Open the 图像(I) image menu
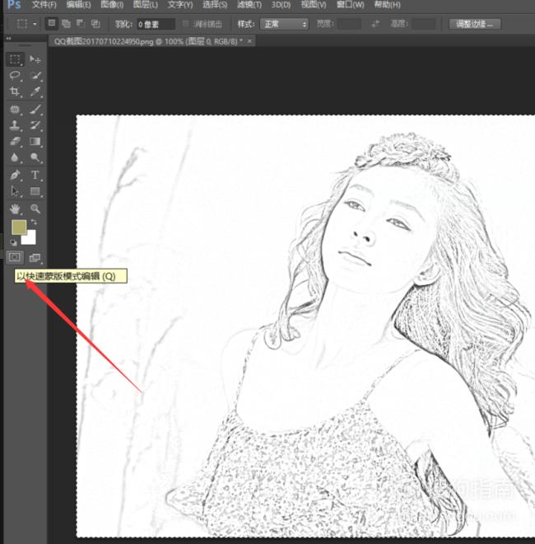Viewport: 535px width, 544px height. click(112, 5)
